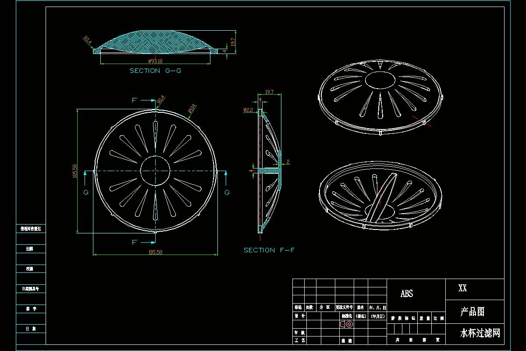Image resolution: width=526 pixels, height=351 pixels.
Task: Select the 'XX' title block text
Action: (x=462, y=288)
